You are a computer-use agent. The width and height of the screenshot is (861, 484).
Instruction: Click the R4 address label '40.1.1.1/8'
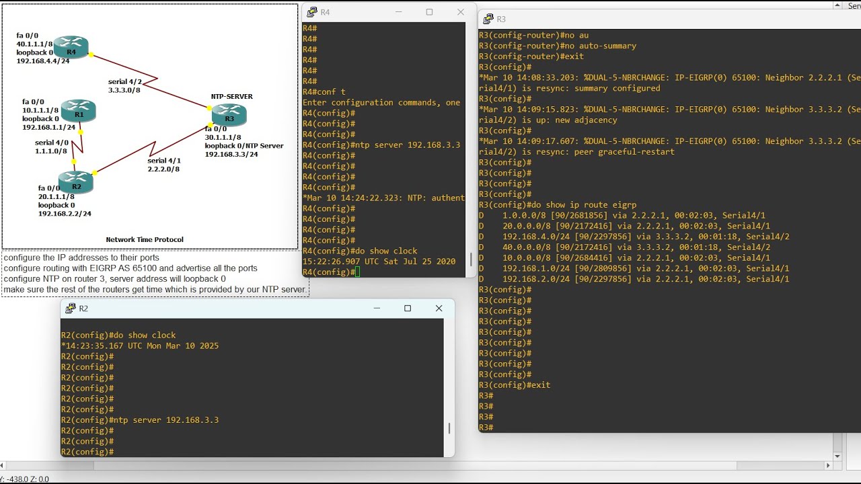pos(34,44)
